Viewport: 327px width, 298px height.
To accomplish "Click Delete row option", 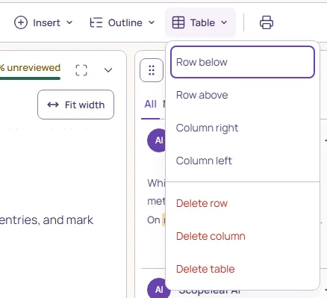I will (243, 203).
